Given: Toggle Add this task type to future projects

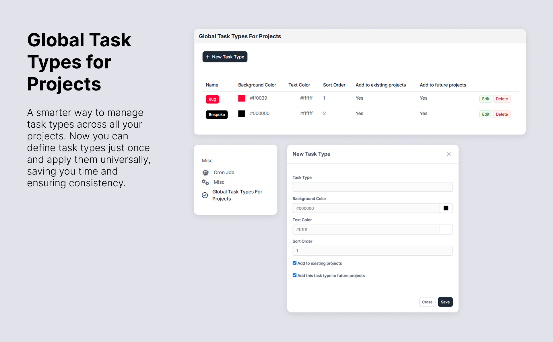Looking at the screenshot, I should [294, 275].
